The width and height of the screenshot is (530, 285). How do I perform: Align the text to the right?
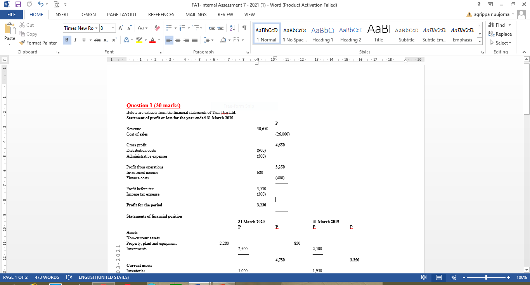pos(186,40)
